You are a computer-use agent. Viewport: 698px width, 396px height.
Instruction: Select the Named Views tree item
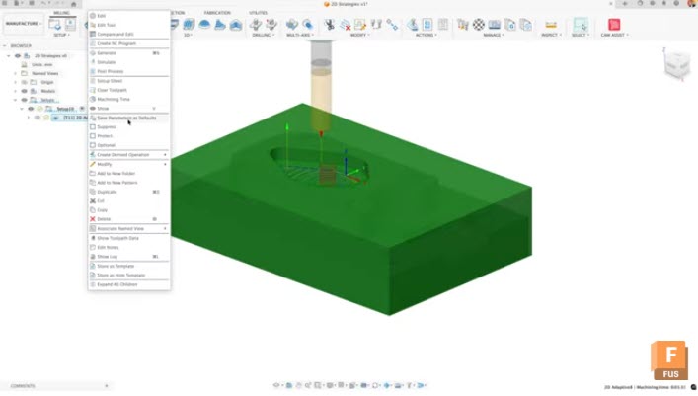click(45, 73)
